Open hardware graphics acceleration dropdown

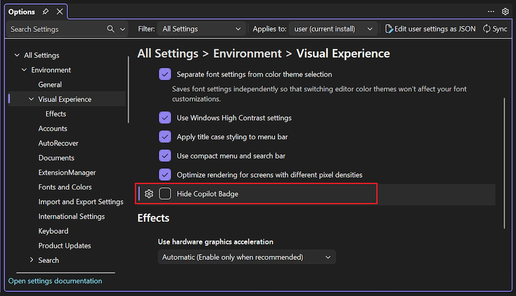[x=247, y=257]
